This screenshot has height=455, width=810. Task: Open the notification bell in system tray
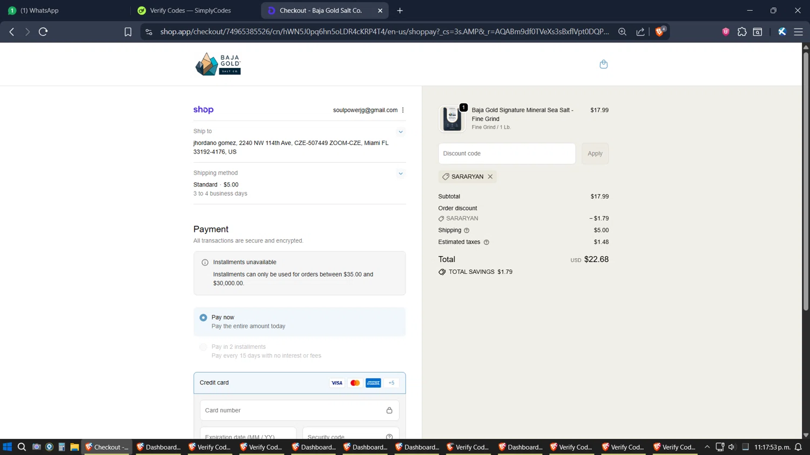[798, 447]
